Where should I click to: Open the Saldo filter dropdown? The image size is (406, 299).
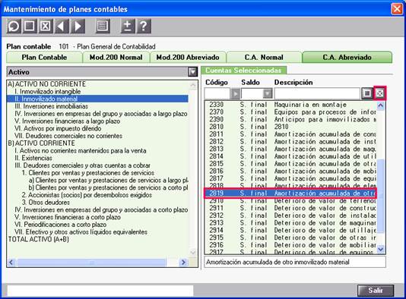(x=268, y=93)
